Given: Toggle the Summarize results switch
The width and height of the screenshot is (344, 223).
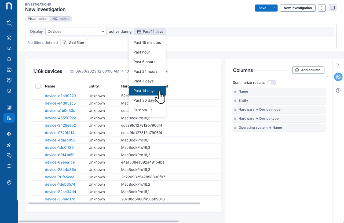Looking at the screenshot, I should click(271, 83).
